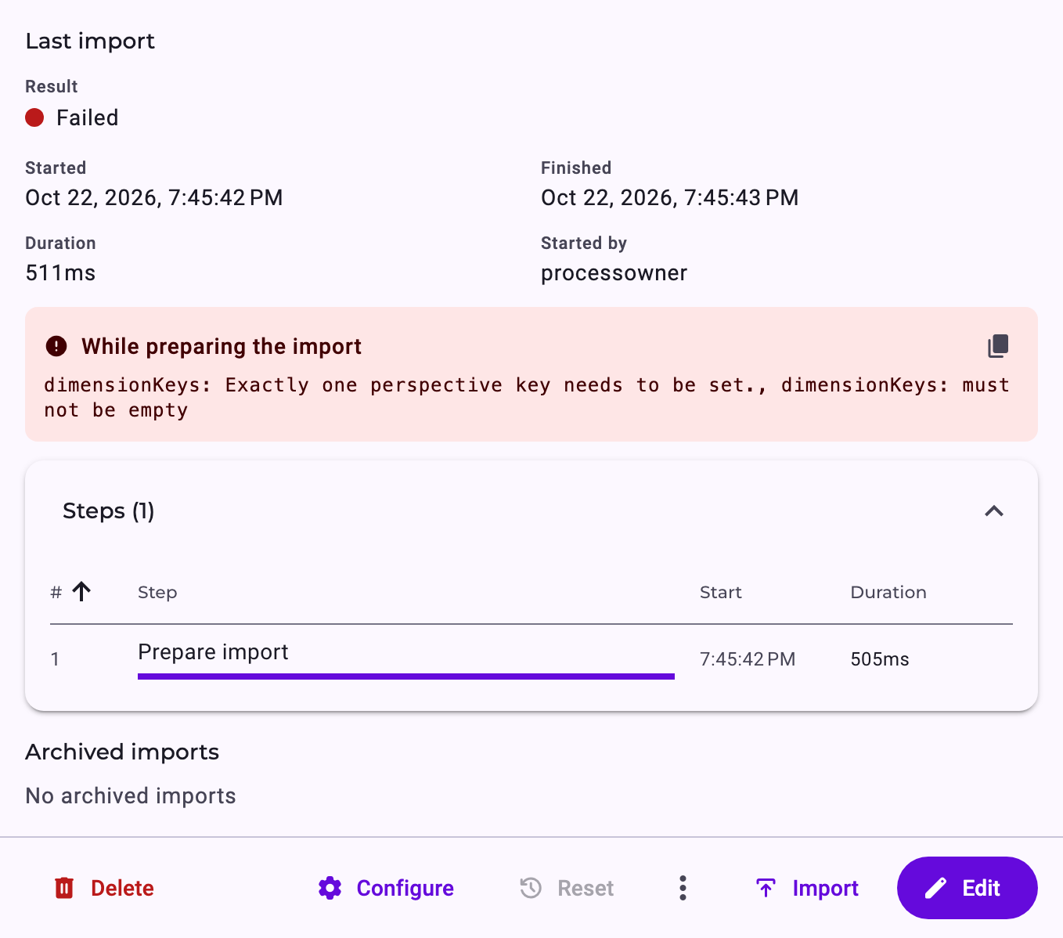Select the 505ms duration cell

880,659
